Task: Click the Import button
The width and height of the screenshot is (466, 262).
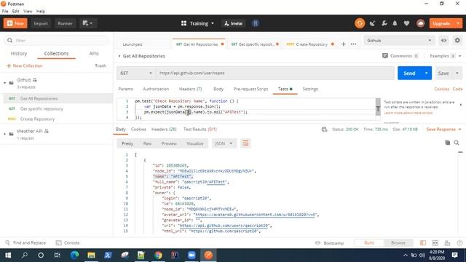Action: click(x=41, y=23)
